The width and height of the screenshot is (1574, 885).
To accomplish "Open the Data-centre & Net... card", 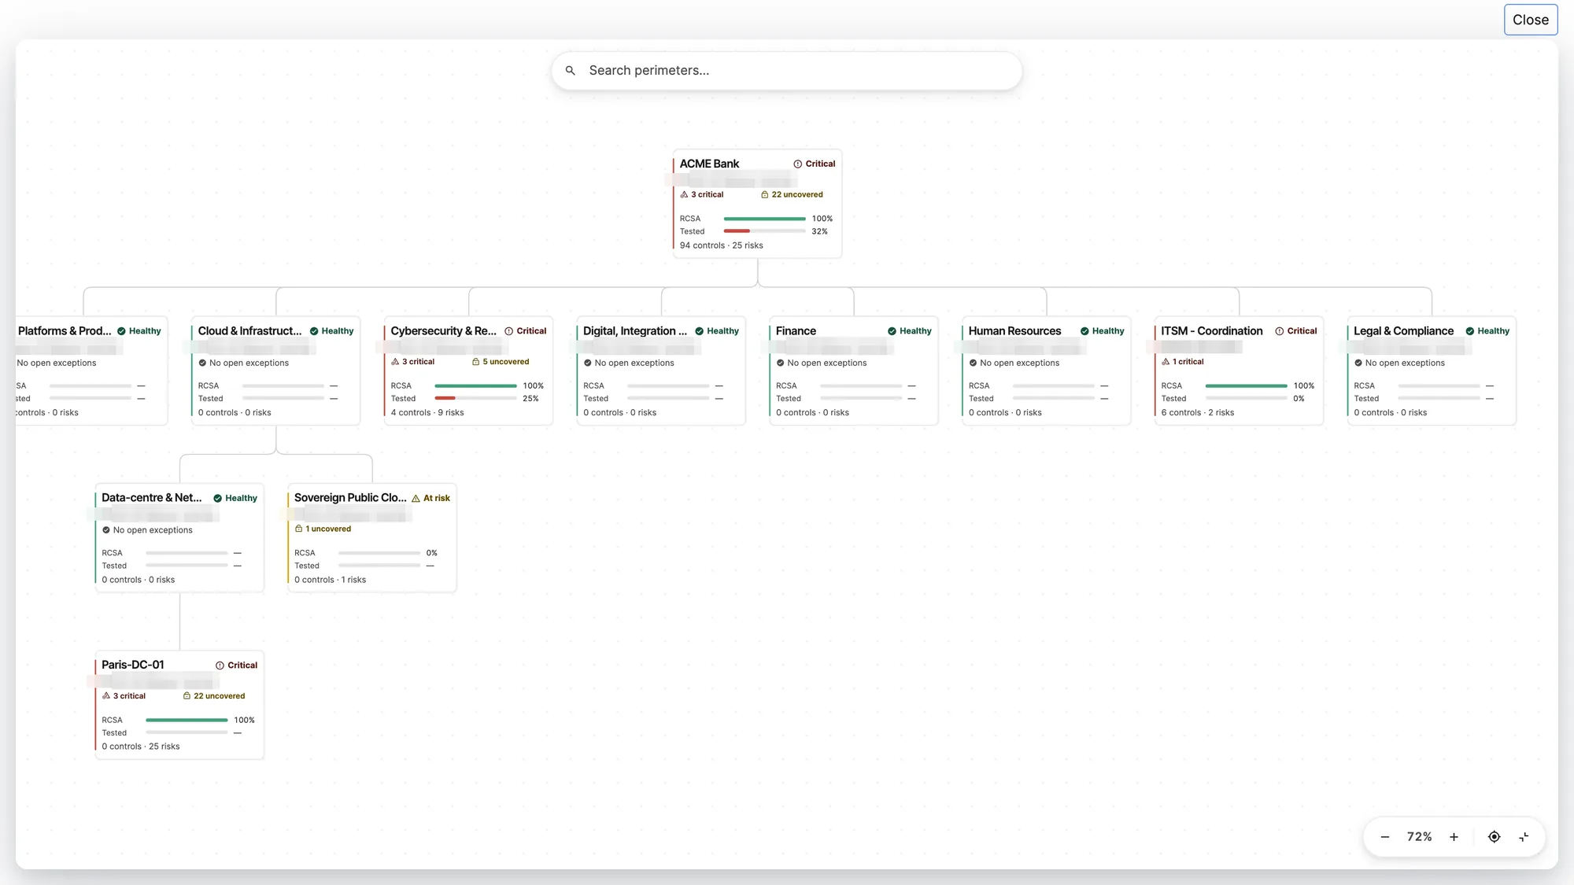I will [x=179, y=538].
